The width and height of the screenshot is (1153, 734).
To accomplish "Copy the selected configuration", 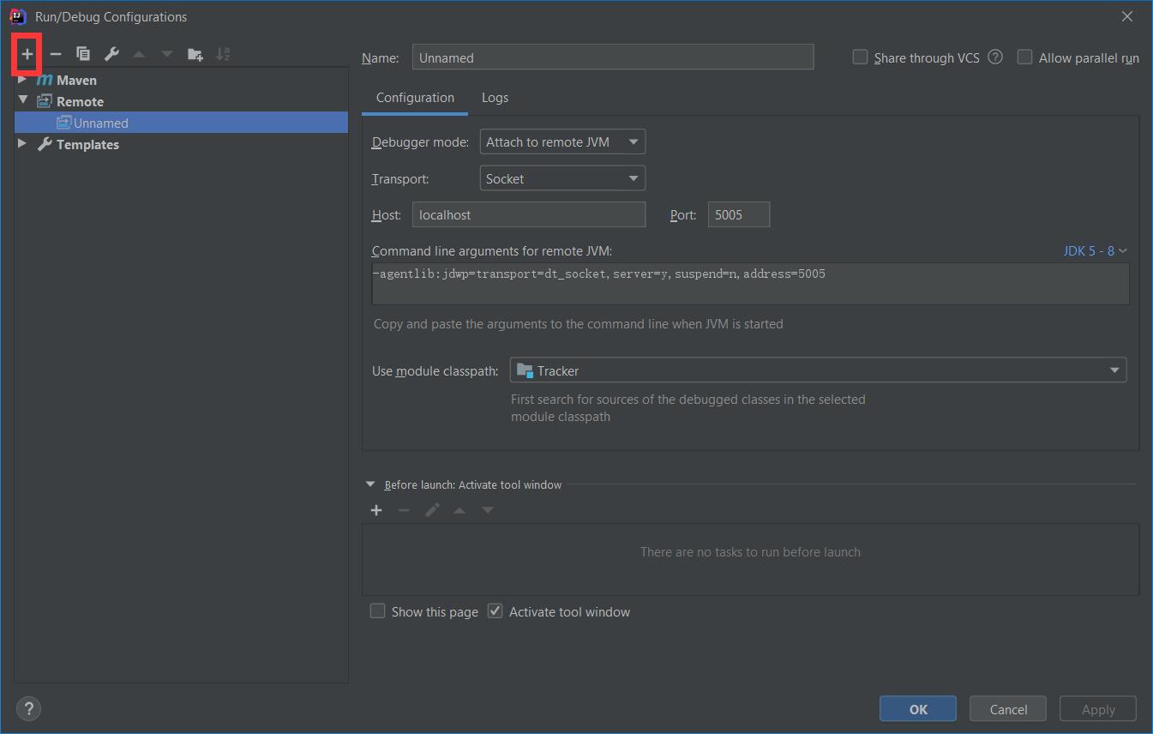I will (x=83, y=54).
